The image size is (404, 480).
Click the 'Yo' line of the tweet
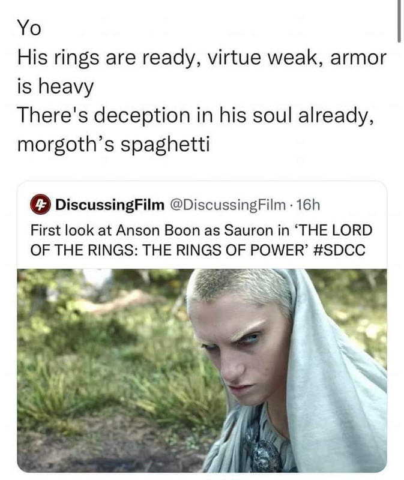point(29,28)
